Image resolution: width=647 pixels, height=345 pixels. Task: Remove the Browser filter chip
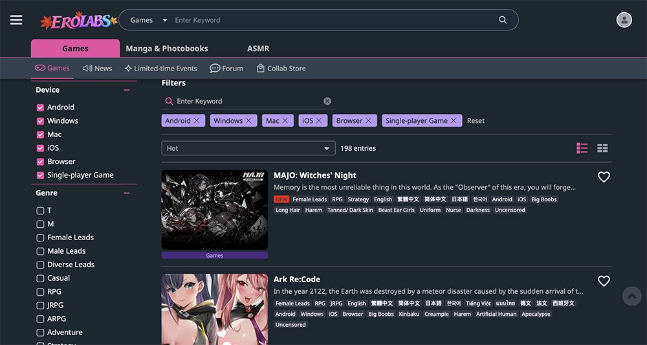pyautogui.click(x=369, y=120)
